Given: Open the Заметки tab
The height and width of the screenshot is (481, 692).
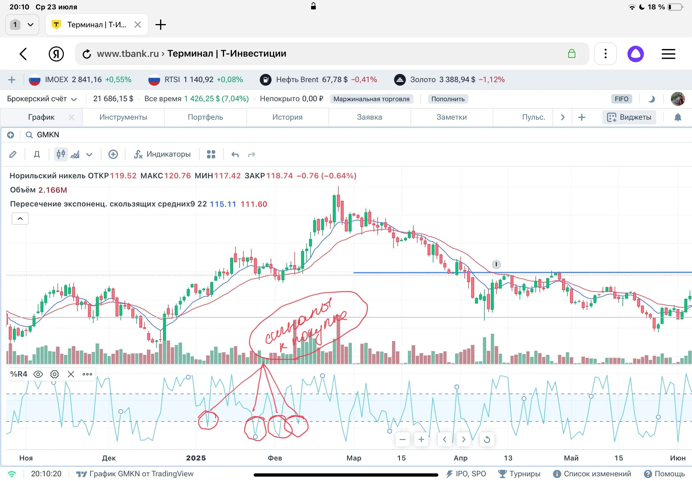Looking at the screenshot, I should pyautogui.click(x=451, y=117).
